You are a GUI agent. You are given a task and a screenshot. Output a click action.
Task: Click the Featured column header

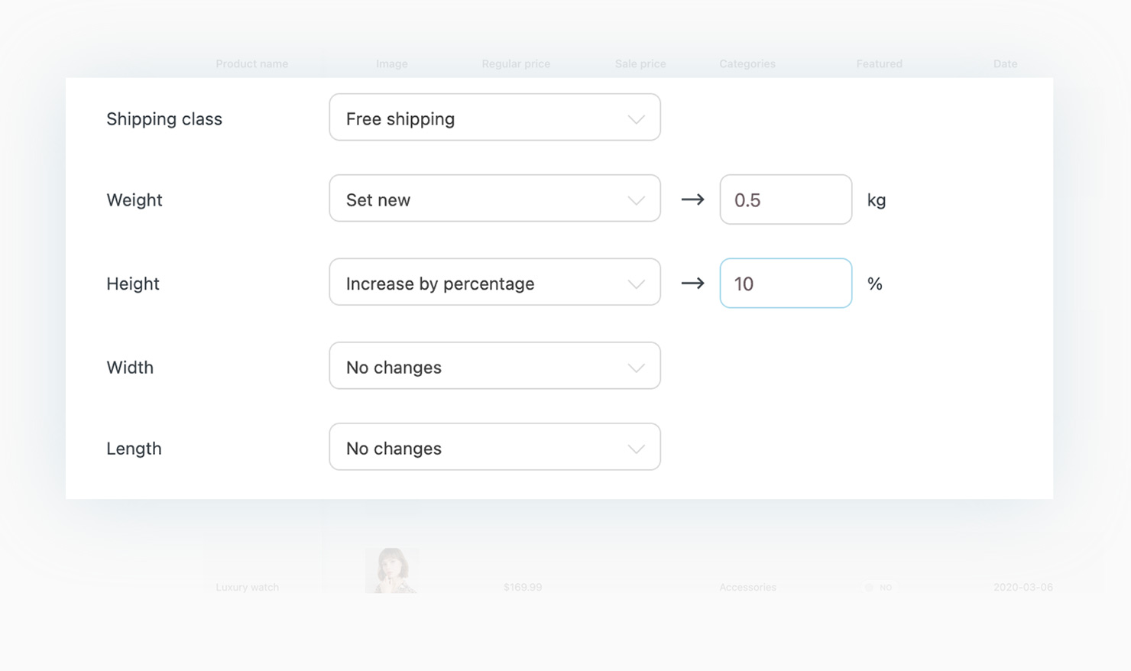click(x=879, y=64)
